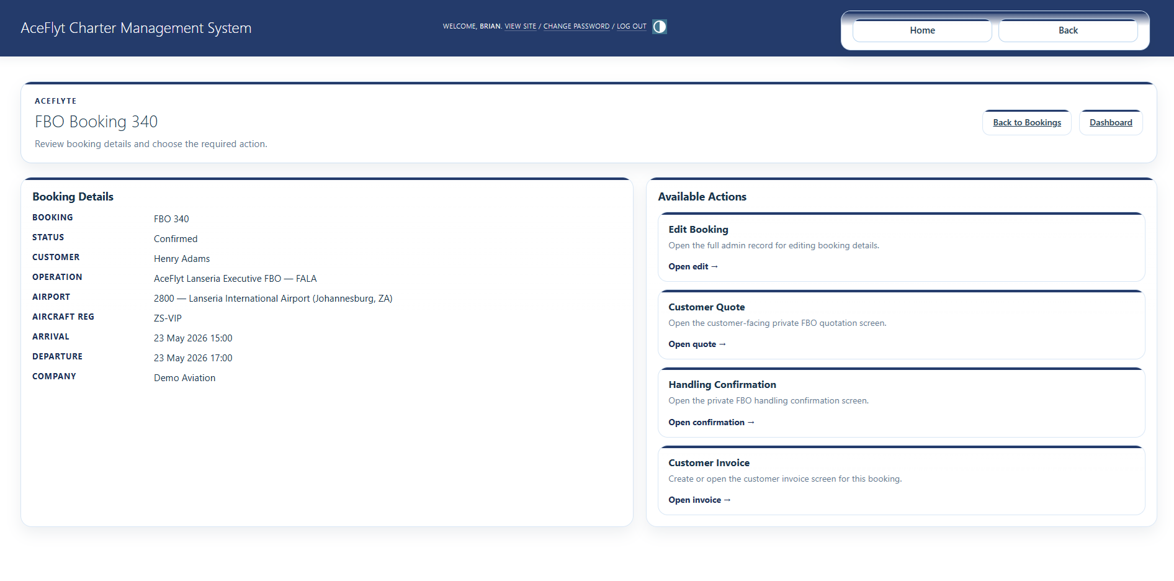The image size is (1174, 581).
Task: Open the View Site link
Action: pos(520,27)
